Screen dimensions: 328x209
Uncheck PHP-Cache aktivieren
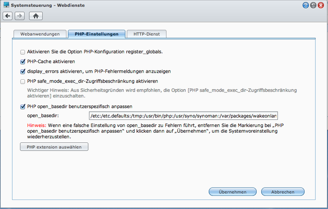click(x=23, y=62)
